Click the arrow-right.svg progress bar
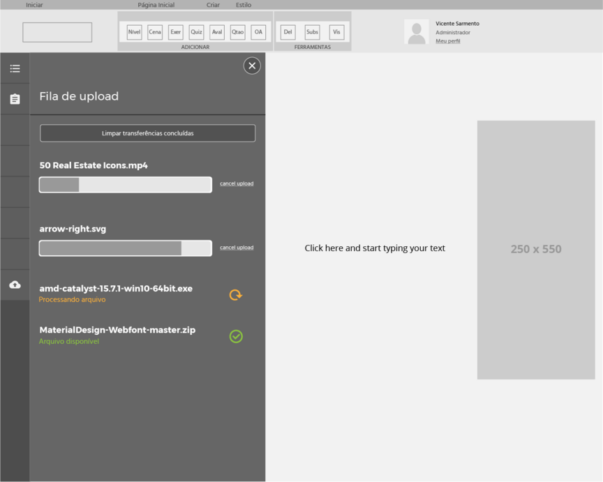603x482 pixels. click(x=126, y=248)
